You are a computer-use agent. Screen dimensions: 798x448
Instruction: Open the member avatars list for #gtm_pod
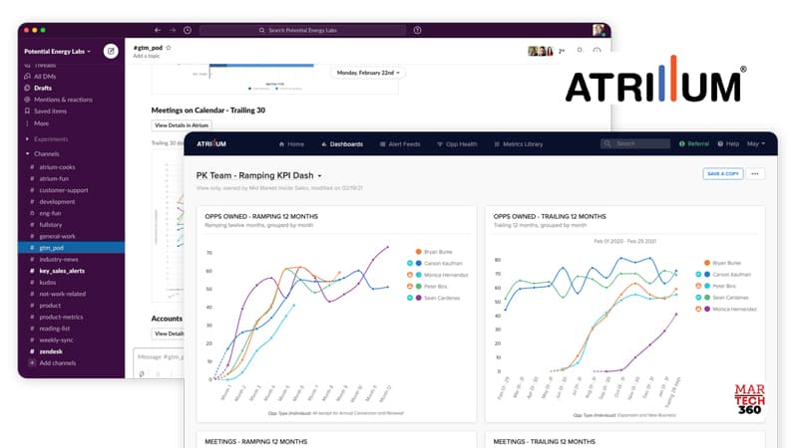[541, 51]
